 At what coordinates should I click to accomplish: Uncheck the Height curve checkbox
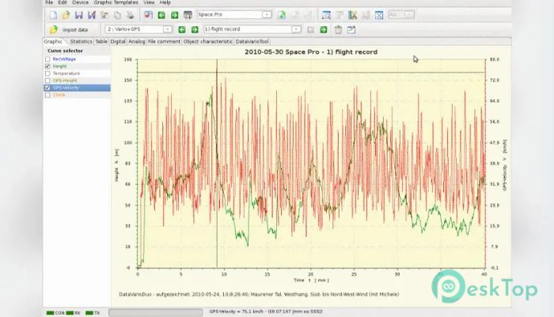click(x=47, y=66)
